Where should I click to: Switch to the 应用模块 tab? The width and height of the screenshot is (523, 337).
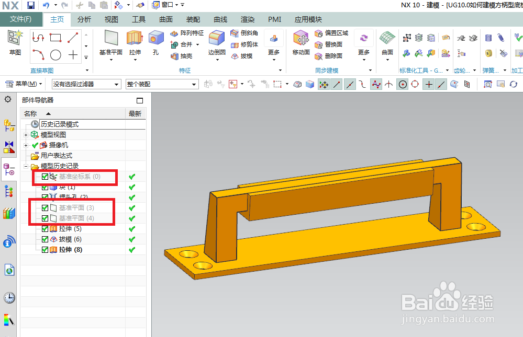point(308,20)
